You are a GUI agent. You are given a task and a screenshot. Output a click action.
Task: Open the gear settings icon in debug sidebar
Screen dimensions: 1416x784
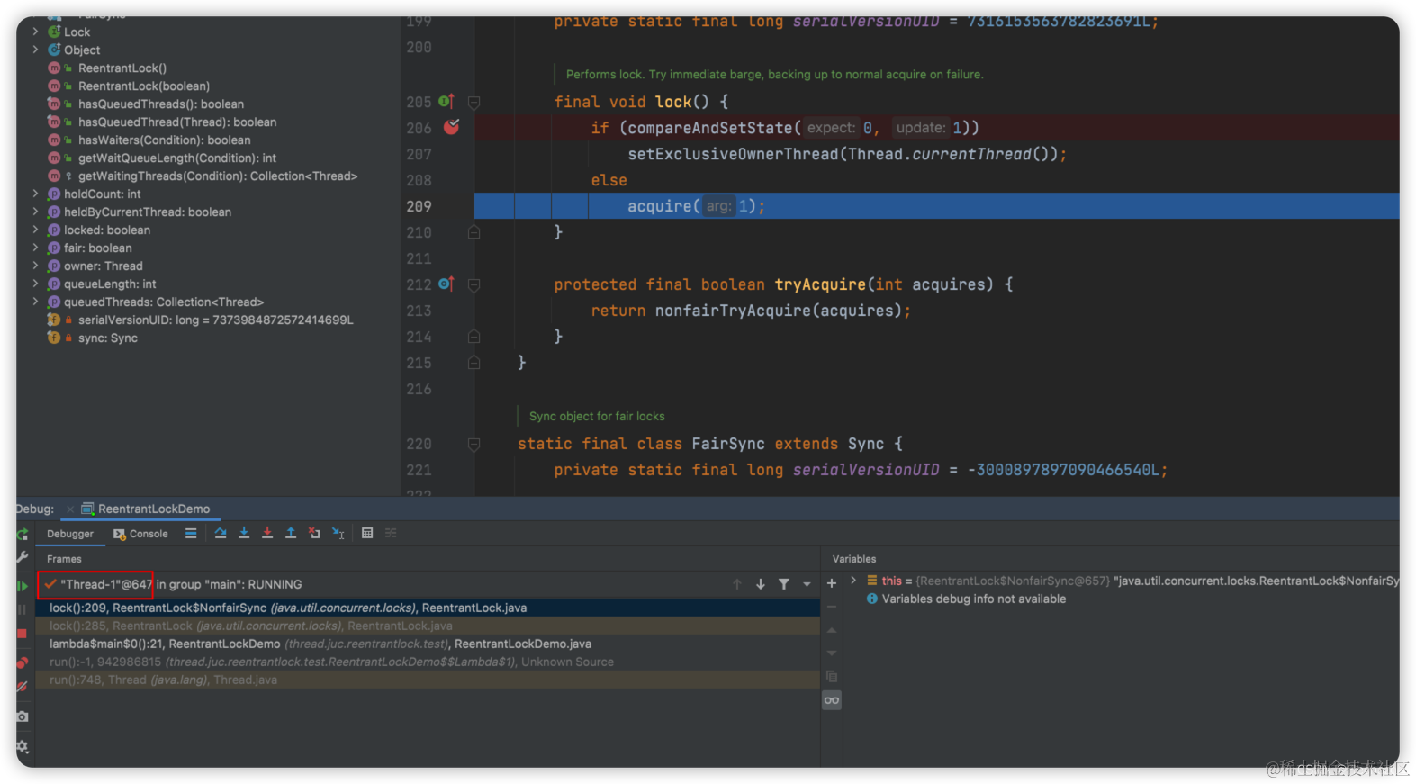click(23, 746)
